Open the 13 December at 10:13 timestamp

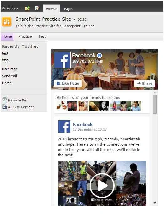[x=90, y=129]
